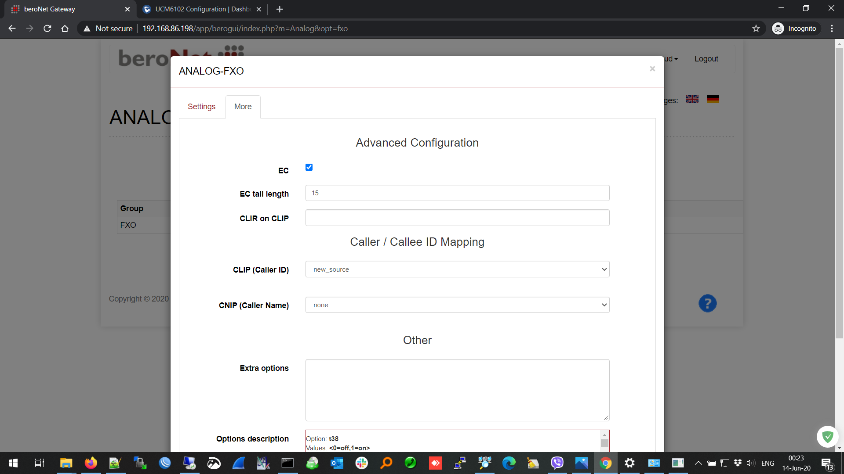
Task: Open the UCM6102 Configuration browser tab
Action: 202,9
